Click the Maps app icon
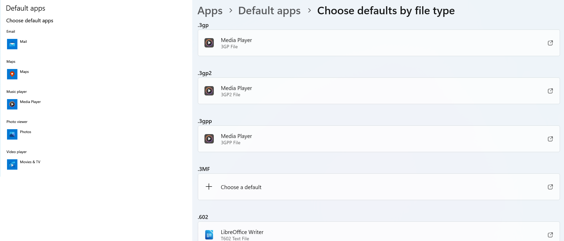Image resolution: width=564 pixels, height=241 pixels. [x=12, y=74]
